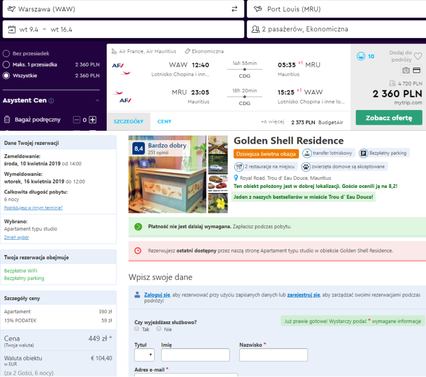Click the restaurant cutlery icon
Image resolution: width=426 pixels, height=377 pixels.
(x=239, y=167)
